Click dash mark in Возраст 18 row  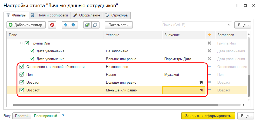[210, 82]
